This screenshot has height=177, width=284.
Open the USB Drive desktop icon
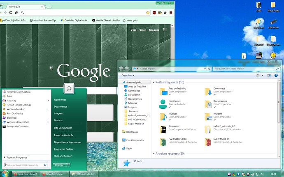(273, 24)
